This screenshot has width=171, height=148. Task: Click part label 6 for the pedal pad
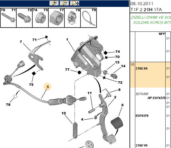tap(122, 105)
